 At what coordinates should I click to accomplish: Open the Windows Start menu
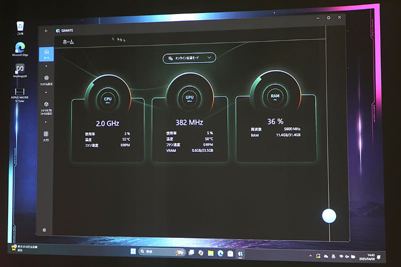(133, 251)
